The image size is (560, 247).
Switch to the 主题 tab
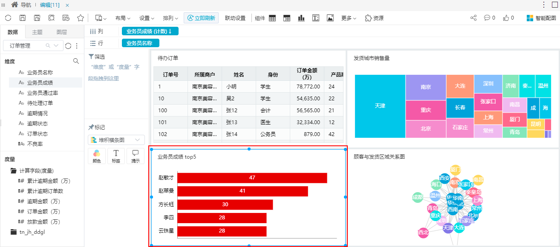click(37, 32)
